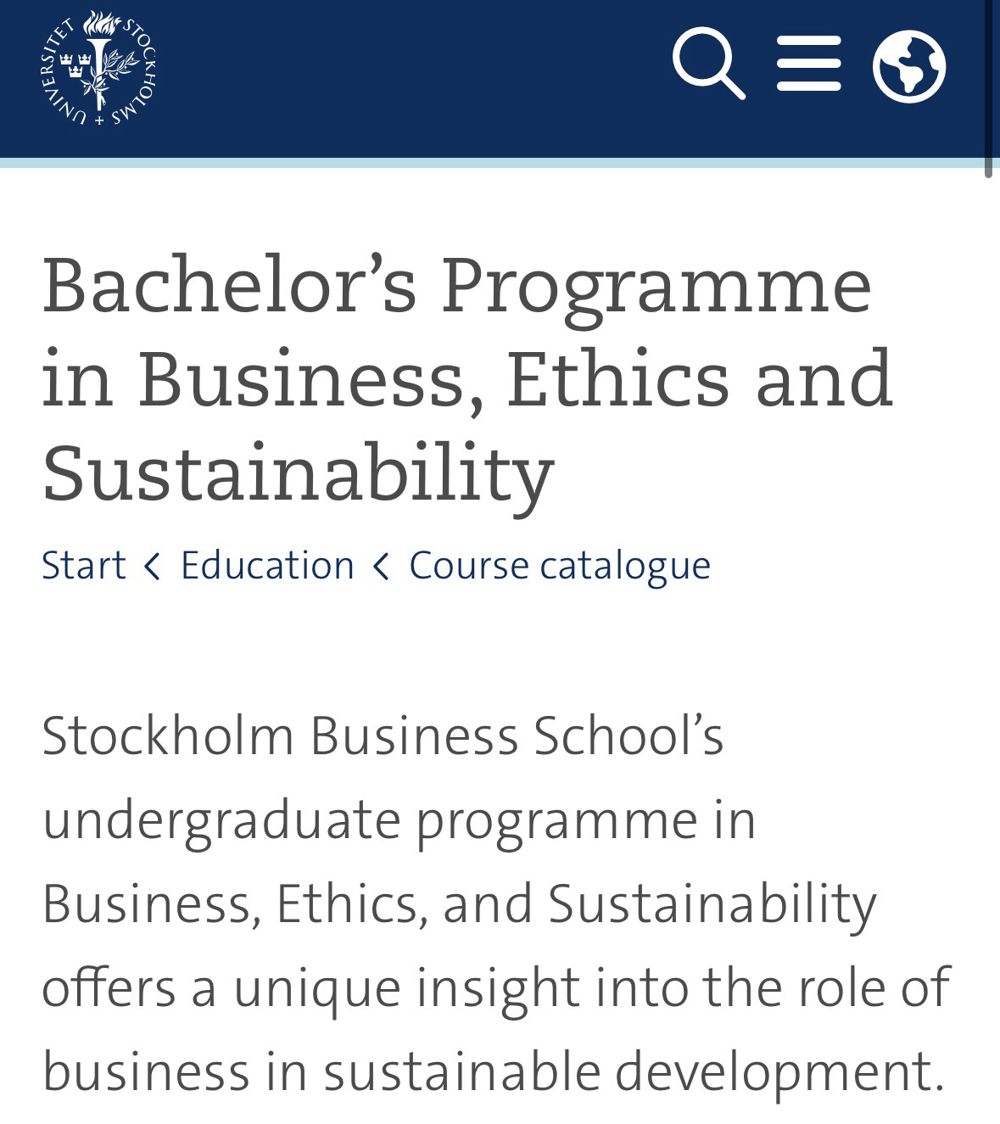Viewport: 1000px width, 1124px height.
Task: Click "Sustainability" on the heading's last line
Action: point(298,472)
